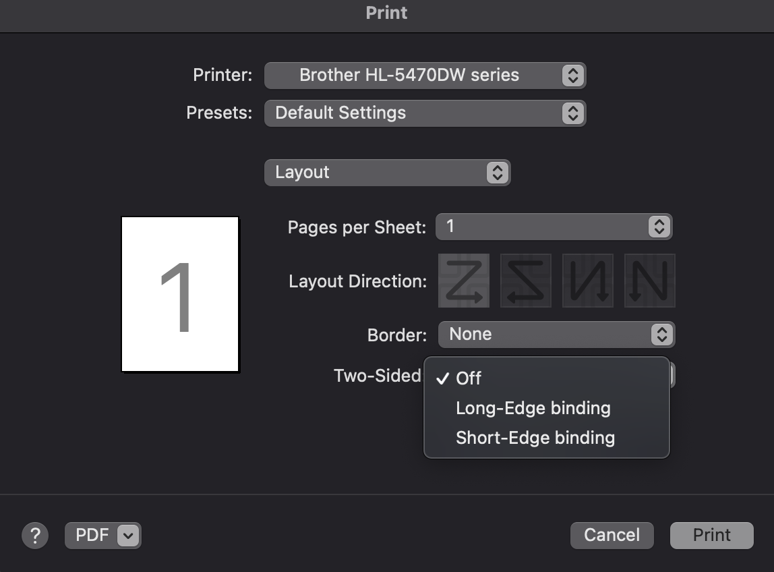Click the Print button
This screenshot has height=572, width=774.
pos(711,536)
